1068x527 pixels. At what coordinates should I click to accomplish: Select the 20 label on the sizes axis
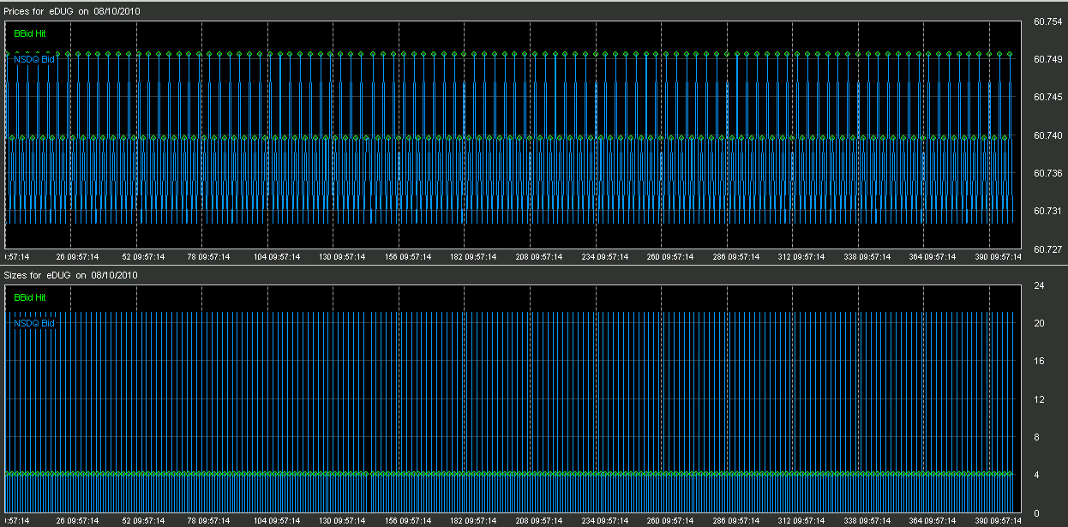click(x=1038, y=323)
